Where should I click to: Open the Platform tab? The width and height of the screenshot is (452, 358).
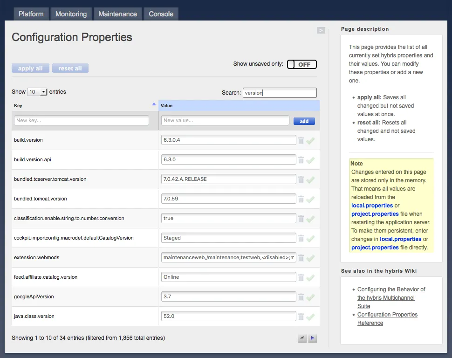click(x=31, y=14)
